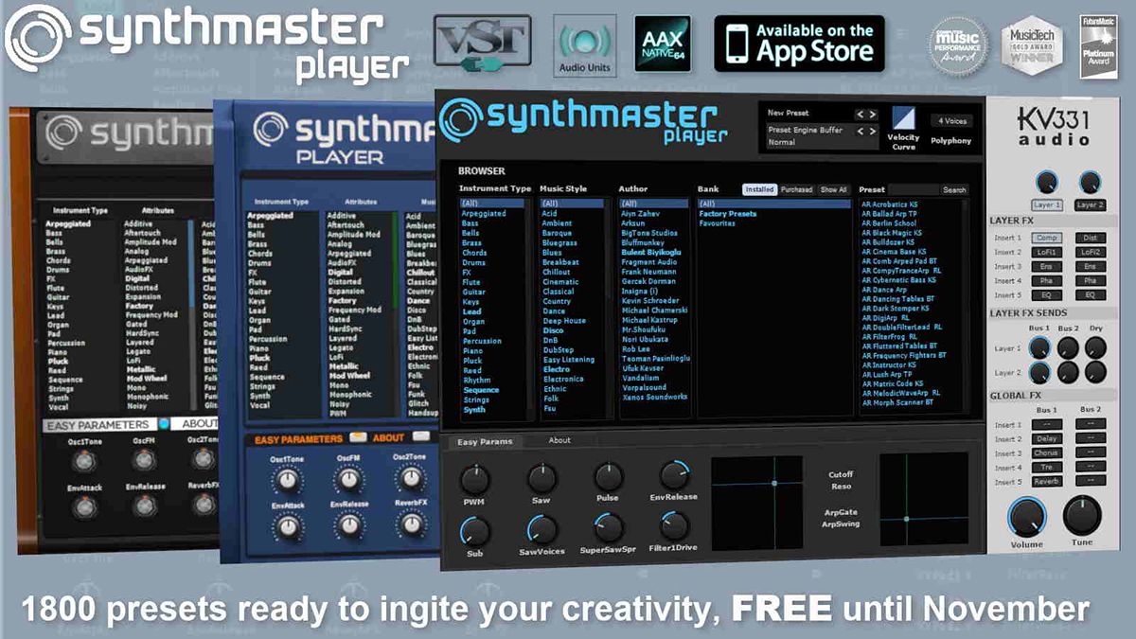Click the Audio Units badge
This screenshot has height=639, width=1136.
click(585, 45)
